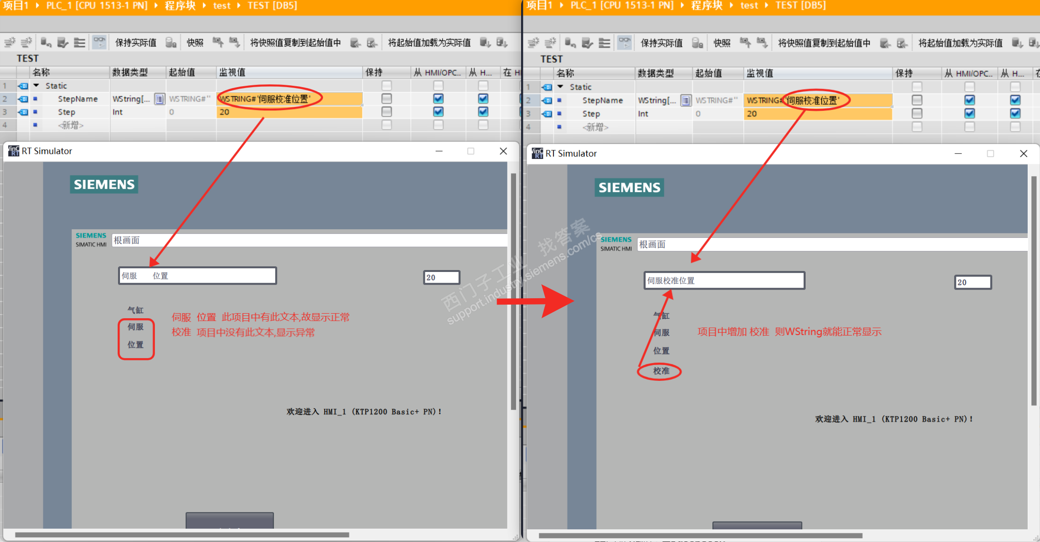Click the 快照 snapshot button in left toolbar
The image size is (1040, 542).
tap(195, 43)
